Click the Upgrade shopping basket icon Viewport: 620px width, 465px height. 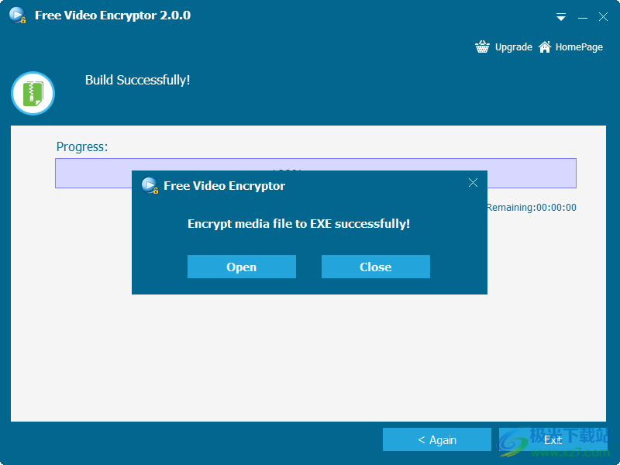(x=482, y=46)
